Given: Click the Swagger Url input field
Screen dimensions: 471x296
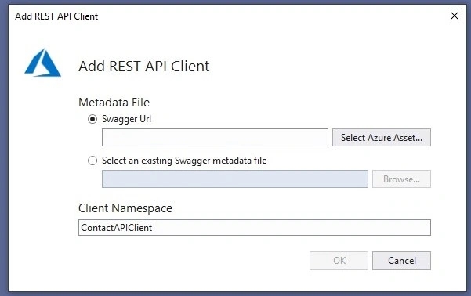Looking at the screenshot, I should [x=215, y=138].
